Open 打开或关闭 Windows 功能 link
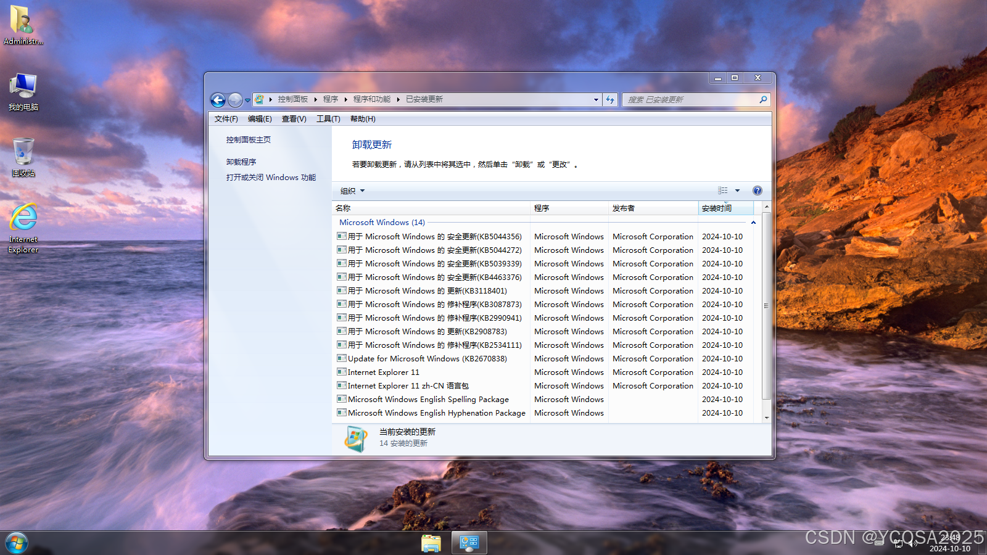Viewport: 987px width, 555px height. click(271, 178)
